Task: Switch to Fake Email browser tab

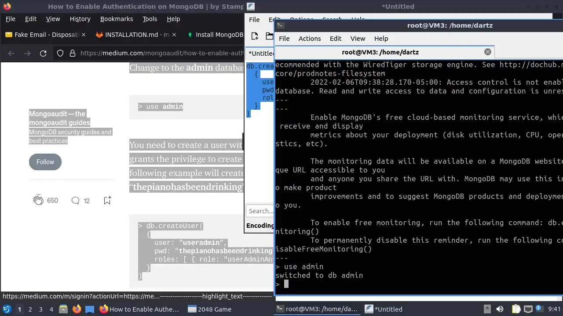Action: point(45,35)
